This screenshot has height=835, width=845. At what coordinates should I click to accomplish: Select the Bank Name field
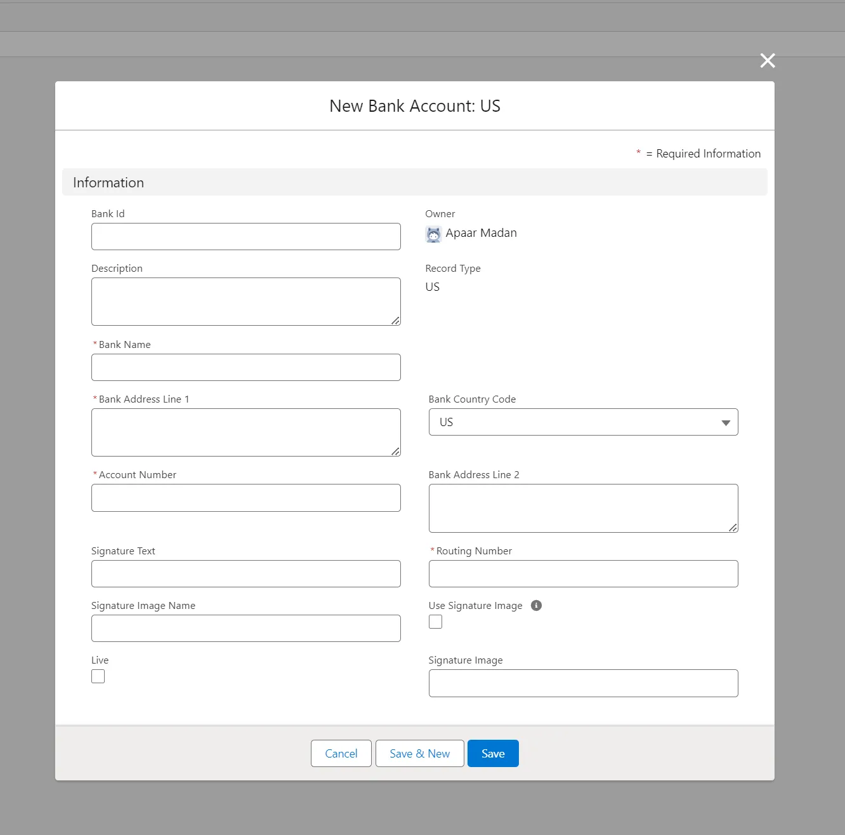[x=246, y=368]
